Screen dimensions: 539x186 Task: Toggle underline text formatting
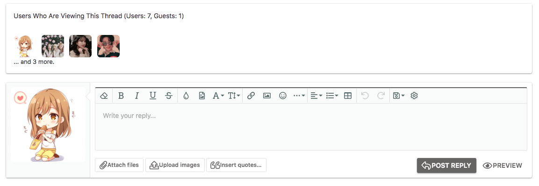coord(152,96)
